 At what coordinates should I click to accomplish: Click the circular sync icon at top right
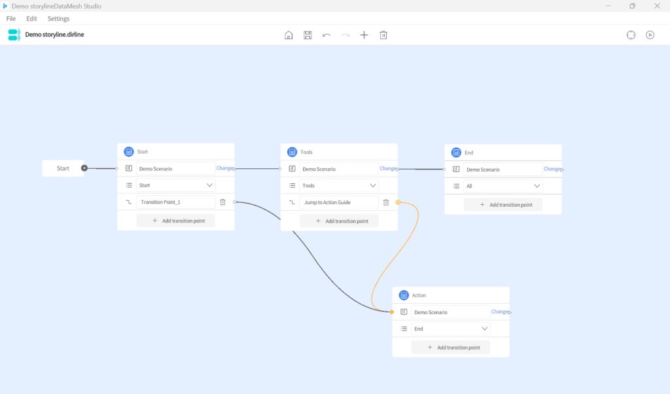pos(630,35)
